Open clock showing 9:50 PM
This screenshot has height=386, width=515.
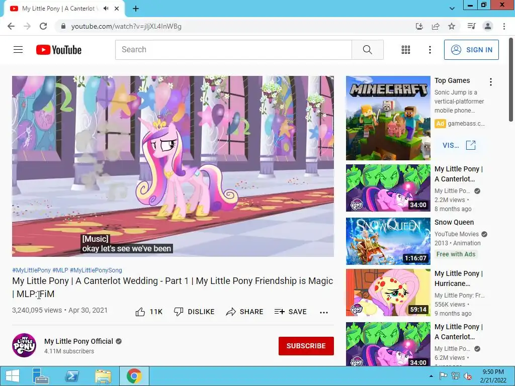tap(493, 376)
